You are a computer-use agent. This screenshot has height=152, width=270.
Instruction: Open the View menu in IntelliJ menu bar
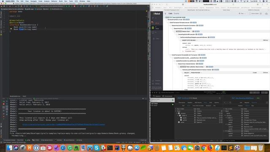click(x=27, y=1)
